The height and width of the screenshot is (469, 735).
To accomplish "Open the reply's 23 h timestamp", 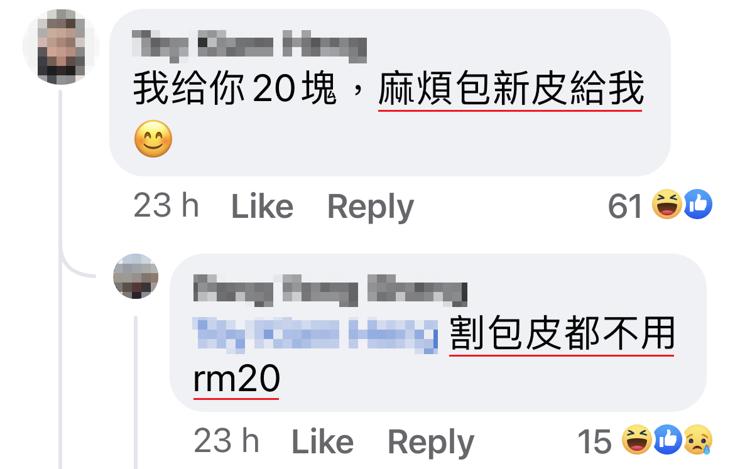I will [226, 441].
